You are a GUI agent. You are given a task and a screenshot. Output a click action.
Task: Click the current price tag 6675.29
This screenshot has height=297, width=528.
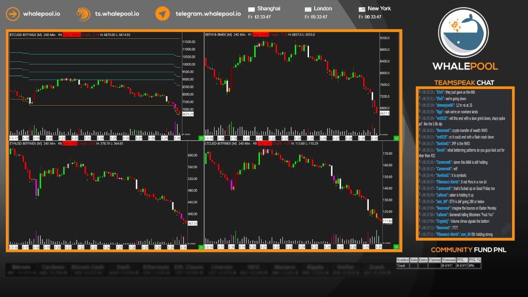[188, 114]
